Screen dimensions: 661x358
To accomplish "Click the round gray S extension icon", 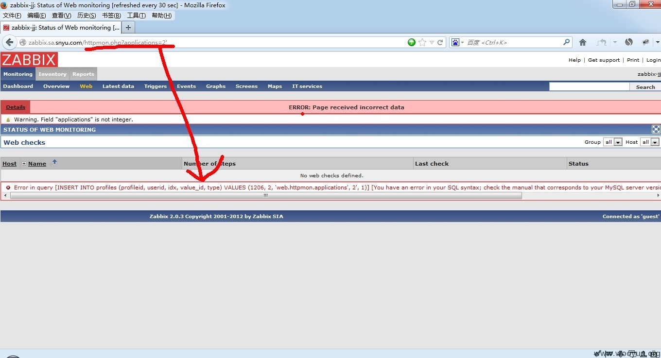I will [x=629, y=42].
